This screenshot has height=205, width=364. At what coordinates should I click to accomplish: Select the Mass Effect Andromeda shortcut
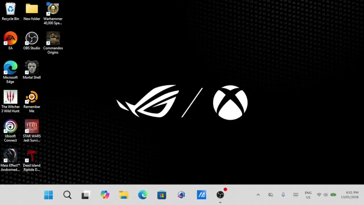10,160
